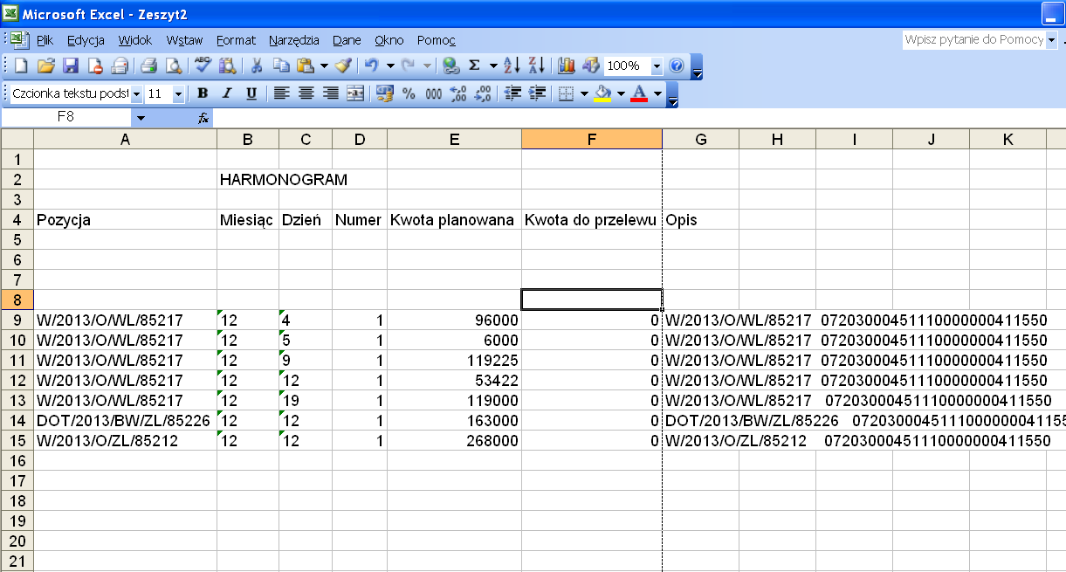Sort descending Z to A
Viewport: 1066px width, 572px height.
click(537, 65)
